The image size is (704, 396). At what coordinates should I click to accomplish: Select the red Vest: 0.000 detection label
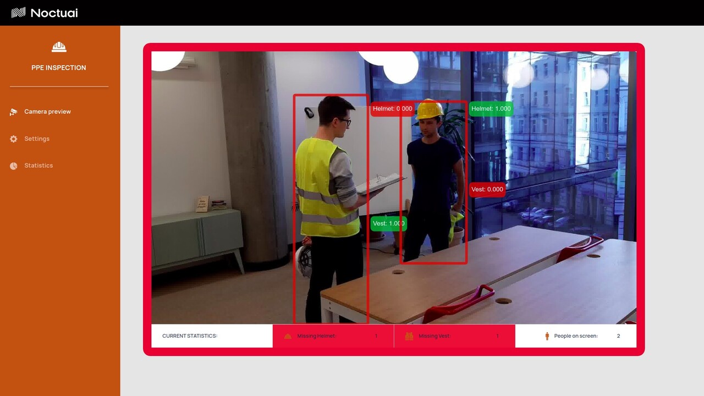[487, 189]
